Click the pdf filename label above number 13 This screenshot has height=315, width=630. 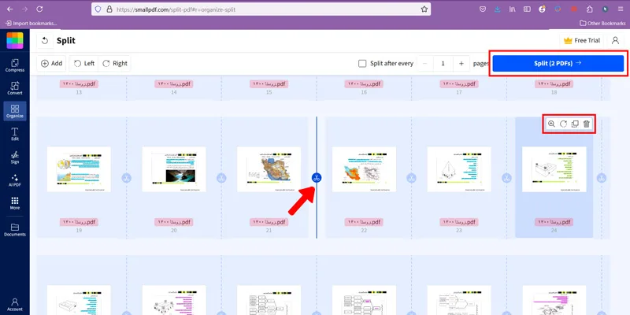click(80, 84)
